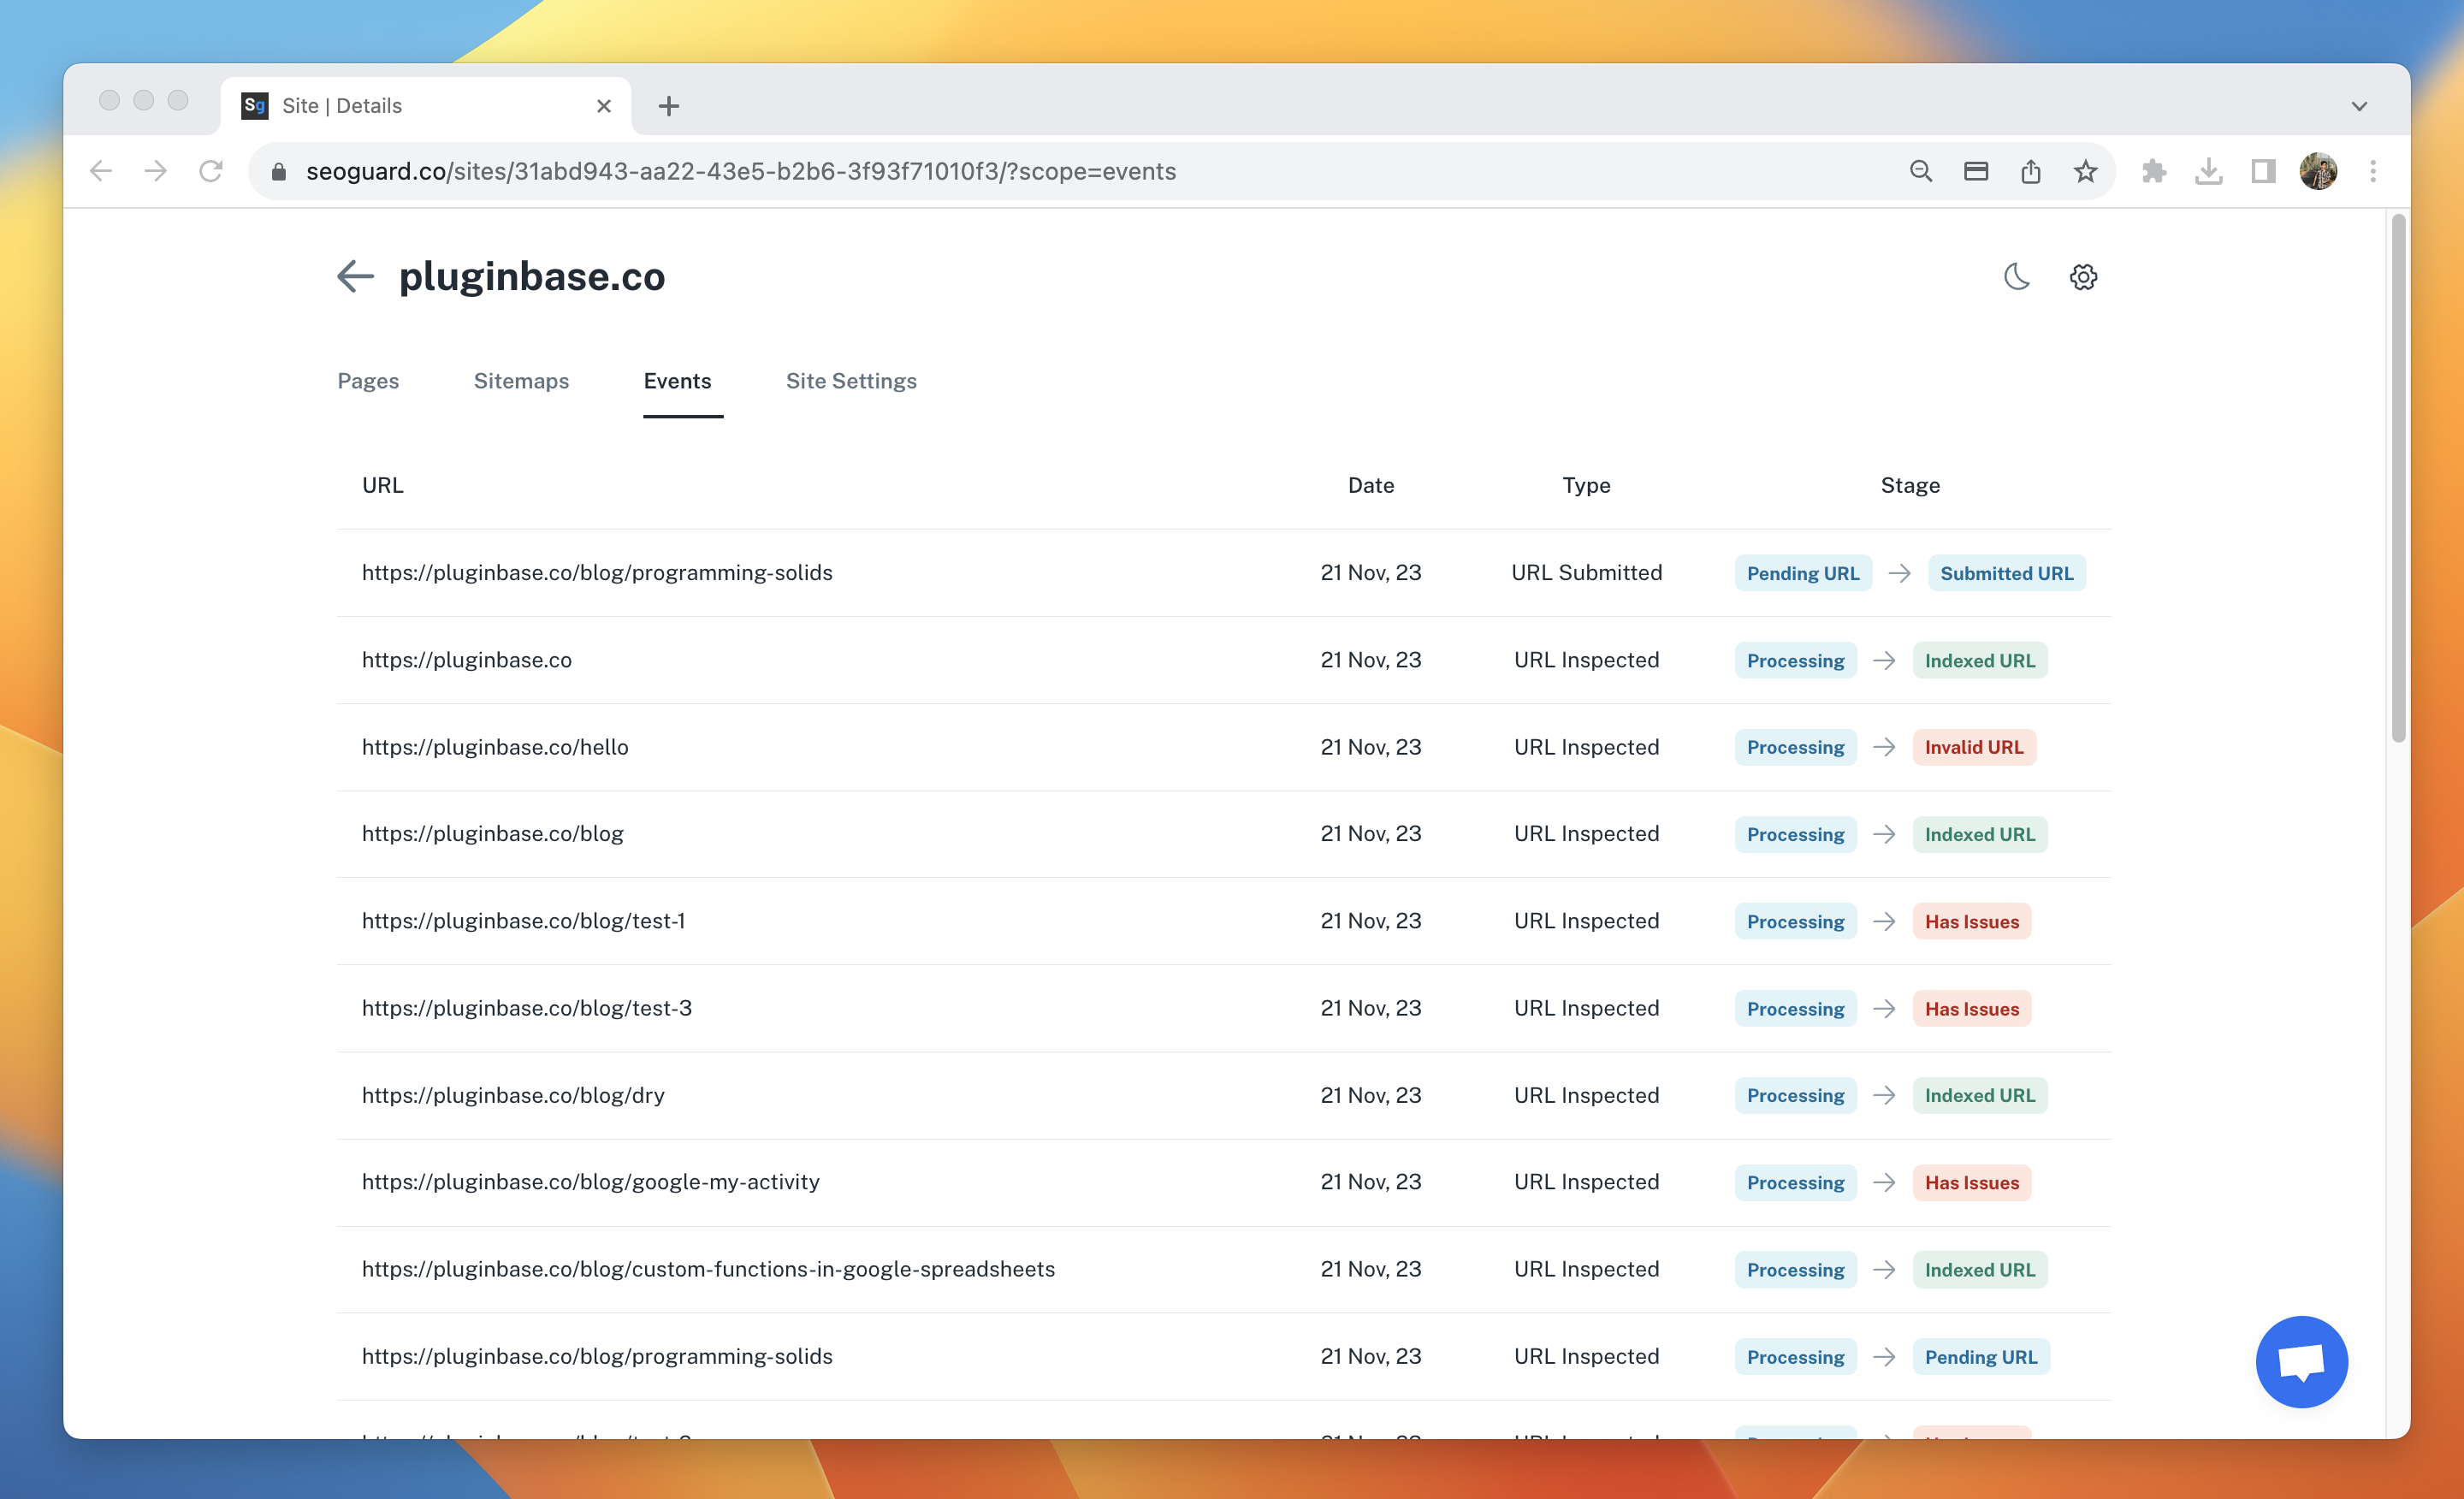Click the back arrow beside pluginbase.co
This screenshot has height=1499, width=2464.
[355, 276]
